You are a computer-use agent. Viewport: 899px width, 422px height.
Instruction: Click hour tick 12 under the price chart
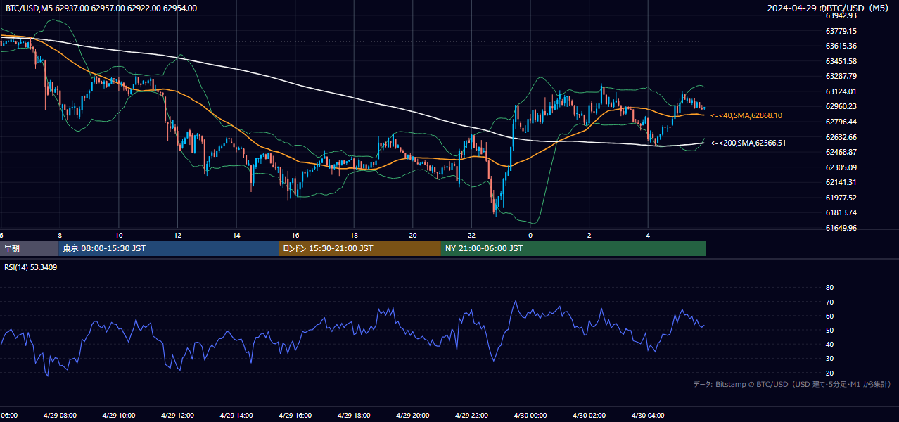[x=177, y=235]
